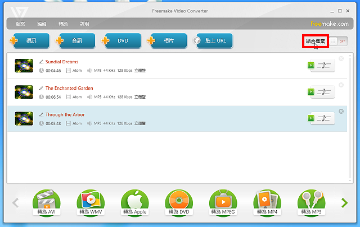Screen dimensions: 360x227
Task: Click the Freemake logo in title bar
Action: click(x=19, y=12)
